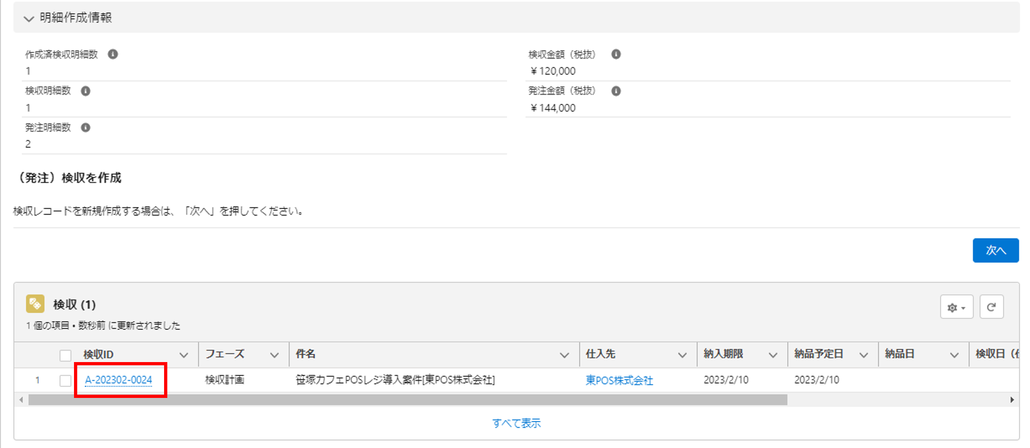Click the horizontal scrollbar right arrow

click(x=1012, y=400)
